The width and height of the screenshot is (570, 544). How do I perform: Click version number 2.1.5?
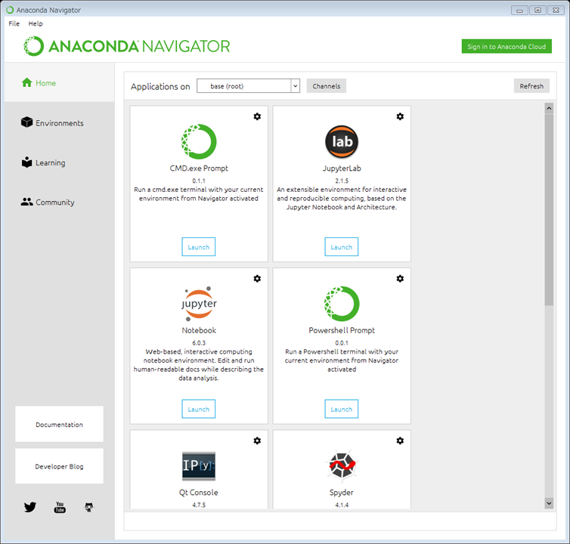342,181
